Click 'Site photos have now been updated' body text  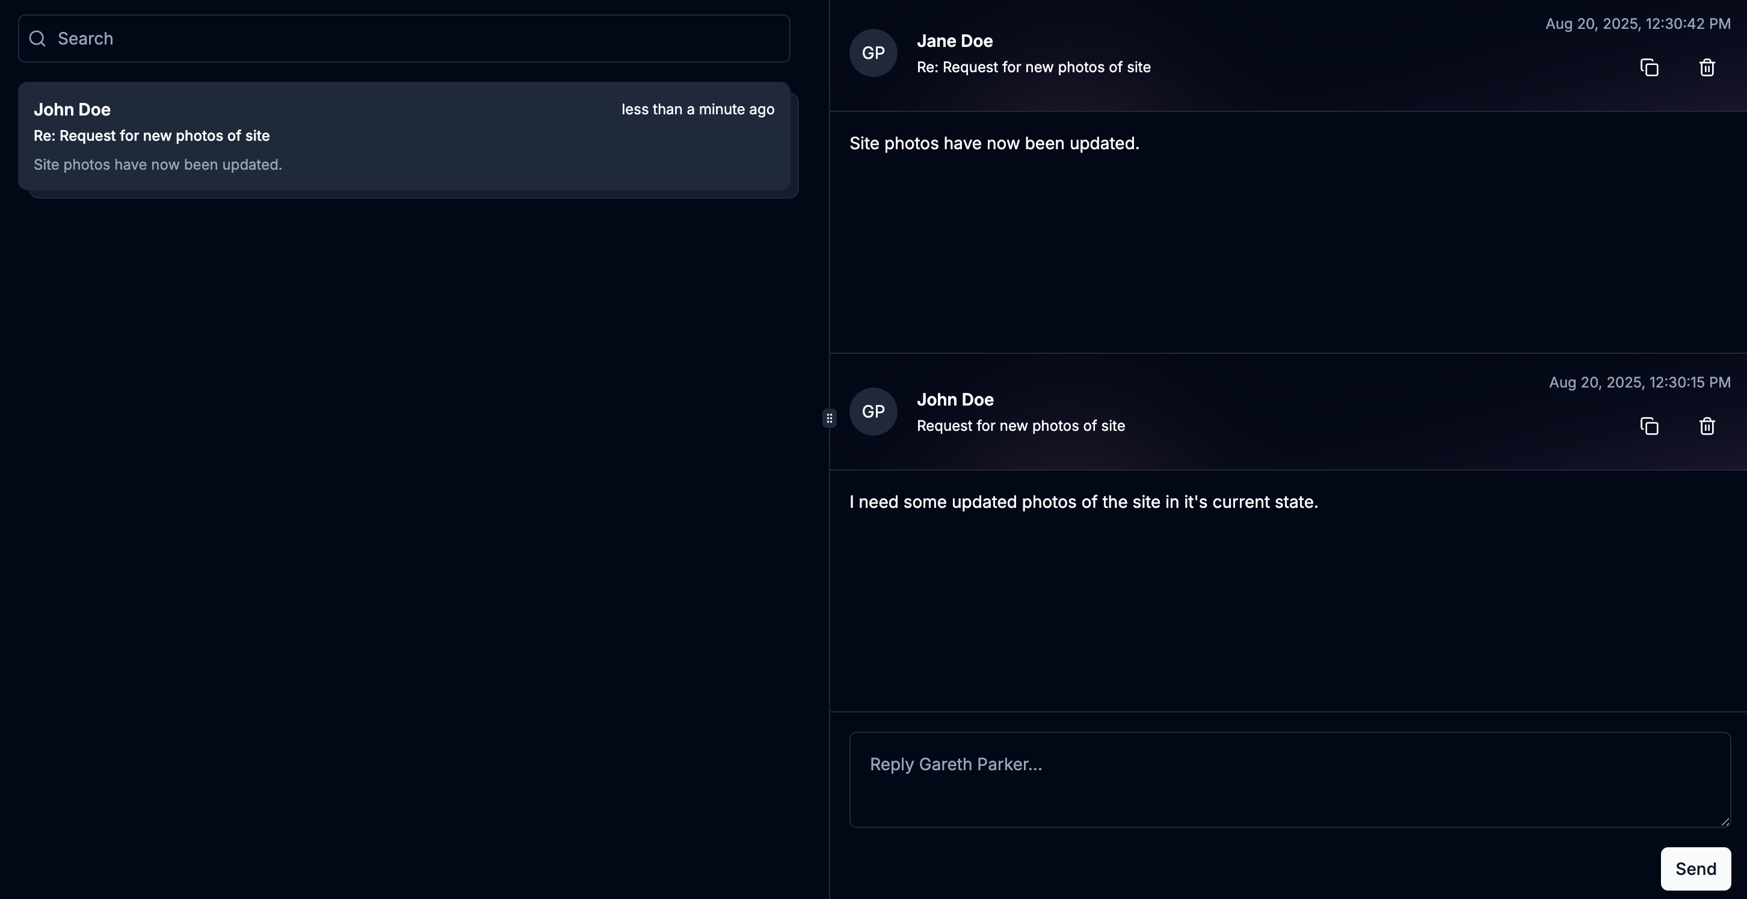coord(994,143)
